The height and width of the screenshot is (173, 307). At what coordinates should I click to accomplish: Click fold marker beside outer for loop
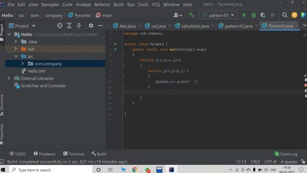pyautogui.click(x=123, y=65)
